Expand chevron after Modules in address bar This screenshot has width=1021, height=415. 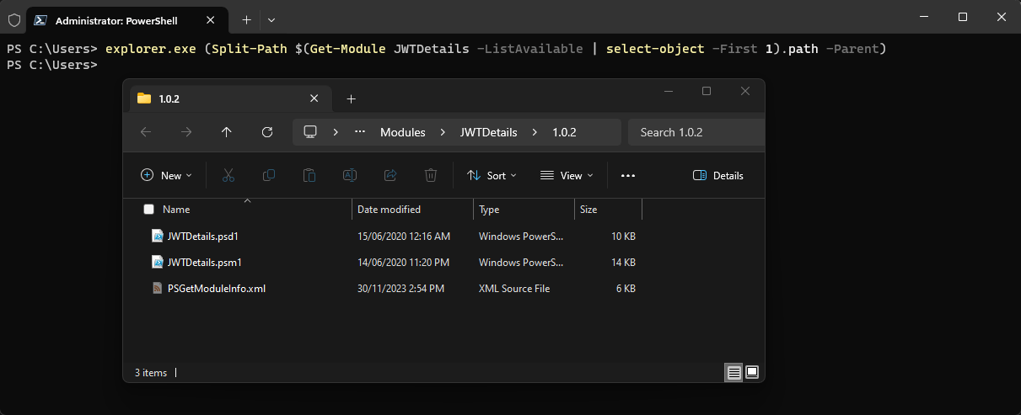pyautogui.click(x=443, y=132)
